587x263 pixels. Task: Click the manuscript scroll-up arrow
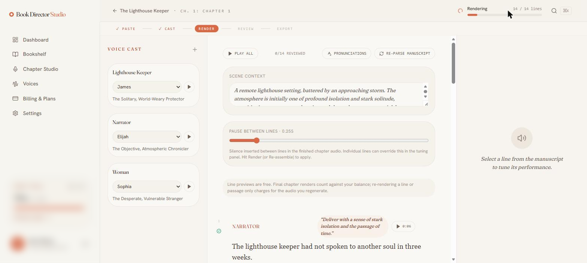tap(453, 39)
